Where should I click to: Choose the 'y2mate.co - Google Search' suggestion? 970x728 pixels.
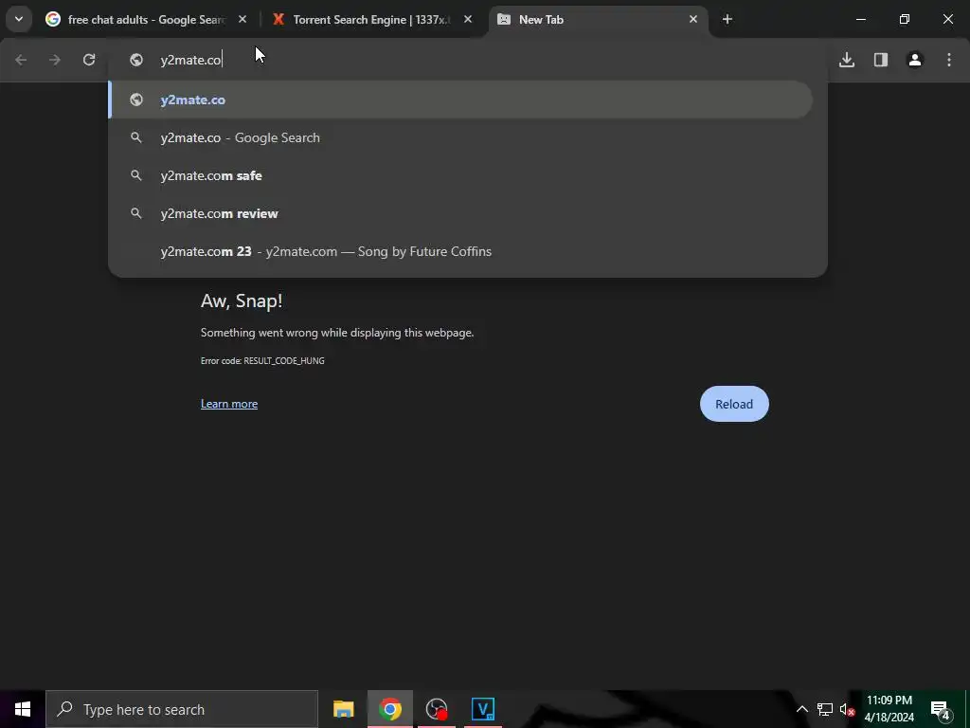[460, 137]
